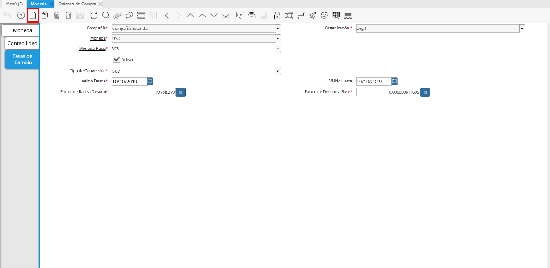The image size is (550, 268).
Task: Click the Help question mark icon
Action: tap(21, 16)
